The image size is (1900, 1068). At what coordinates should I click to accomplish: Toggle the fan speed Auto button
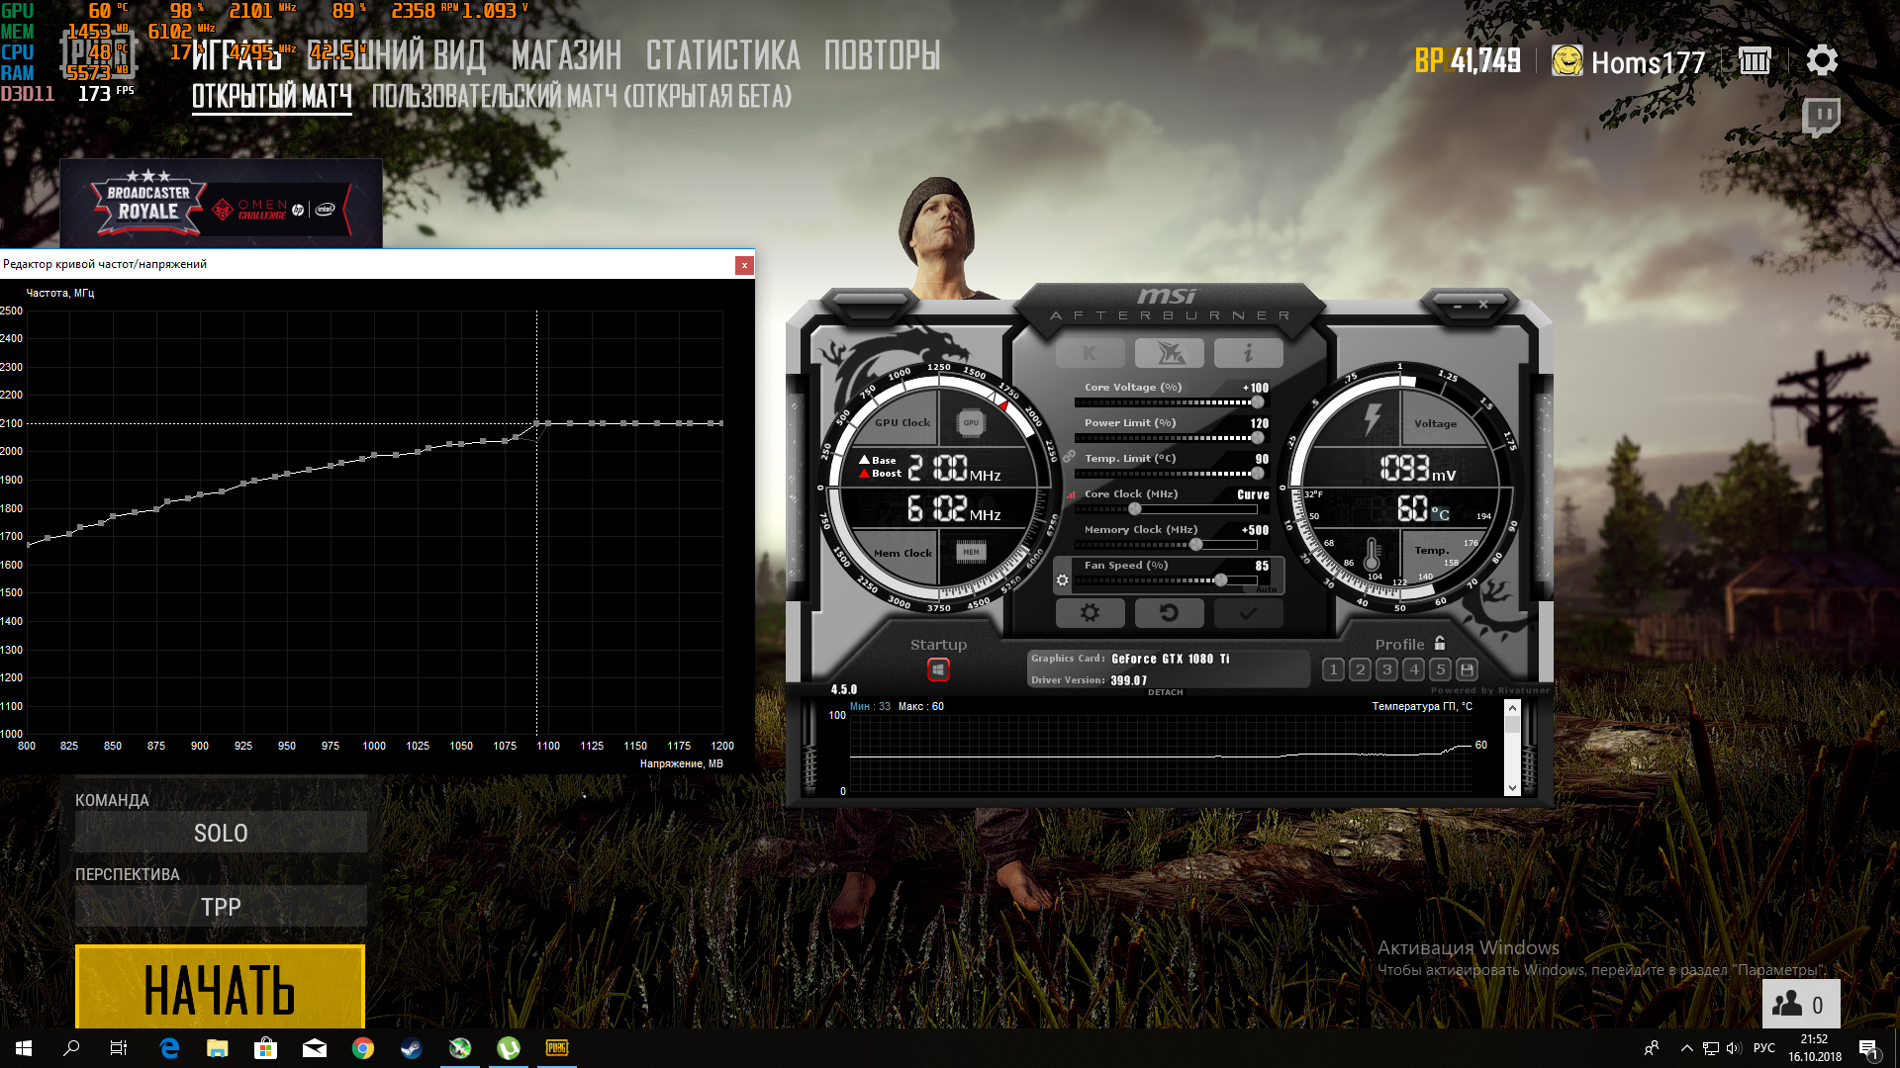(x=1267, y=589)
